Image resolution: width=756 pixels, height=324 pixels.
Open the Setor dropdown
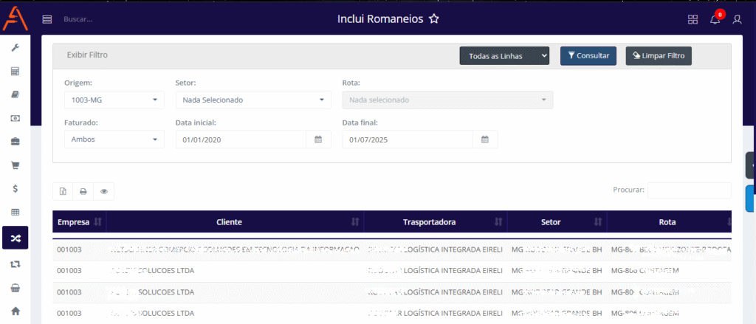pyautogui.click(x=252, y=100)
